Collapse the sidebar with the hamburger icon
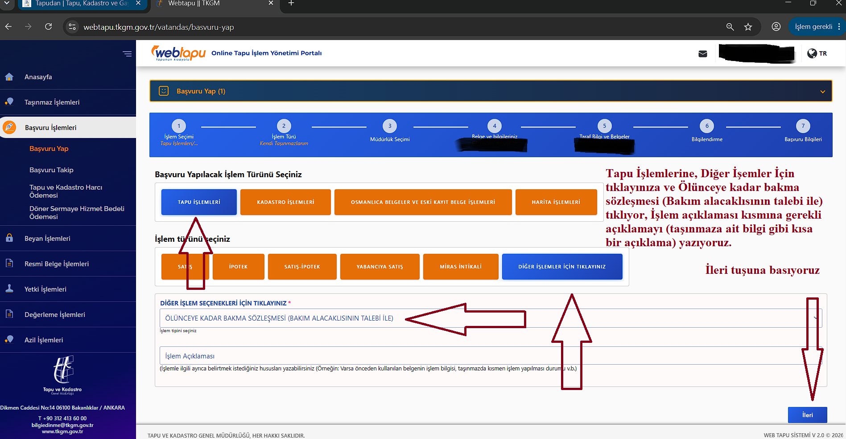 127,54
